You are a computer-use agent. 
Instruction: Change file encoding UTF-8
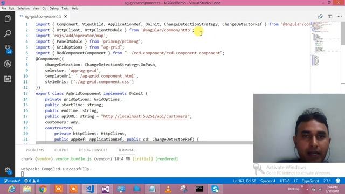(285, 181)
